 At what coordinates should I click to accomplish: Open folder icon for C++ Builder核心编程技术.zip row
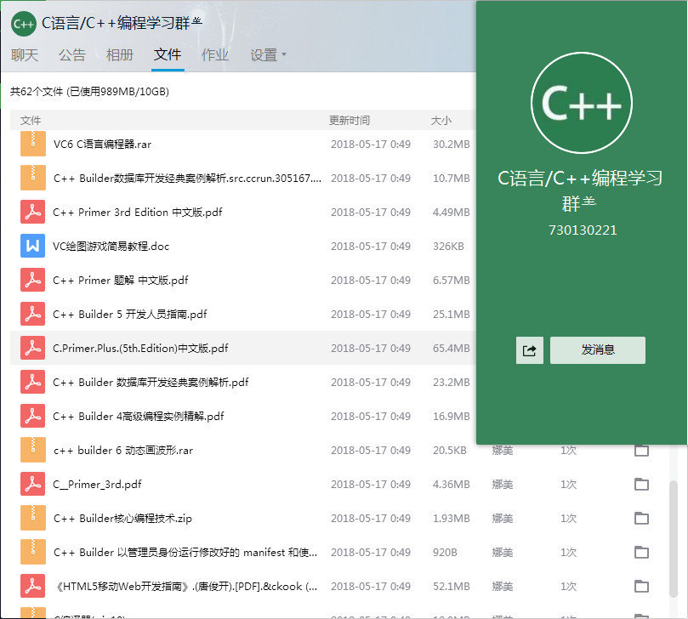coord(641,518)
